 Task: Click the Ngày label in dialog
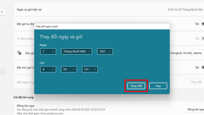point(43,45)
